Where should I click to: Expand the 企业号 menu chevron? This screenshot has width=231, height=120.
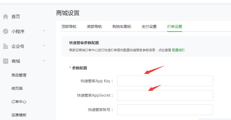pos(44,46)
